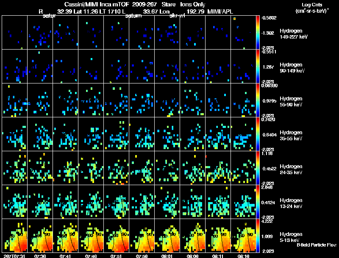Click the color scale maximum 0.06390

pyautogui.click(x=270, y=86)
